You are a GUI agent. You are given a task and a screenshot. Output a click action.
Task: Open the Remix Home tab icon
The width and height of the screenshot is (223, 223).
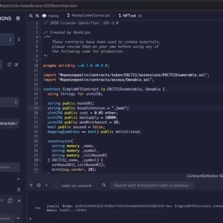tap(44, 16)
